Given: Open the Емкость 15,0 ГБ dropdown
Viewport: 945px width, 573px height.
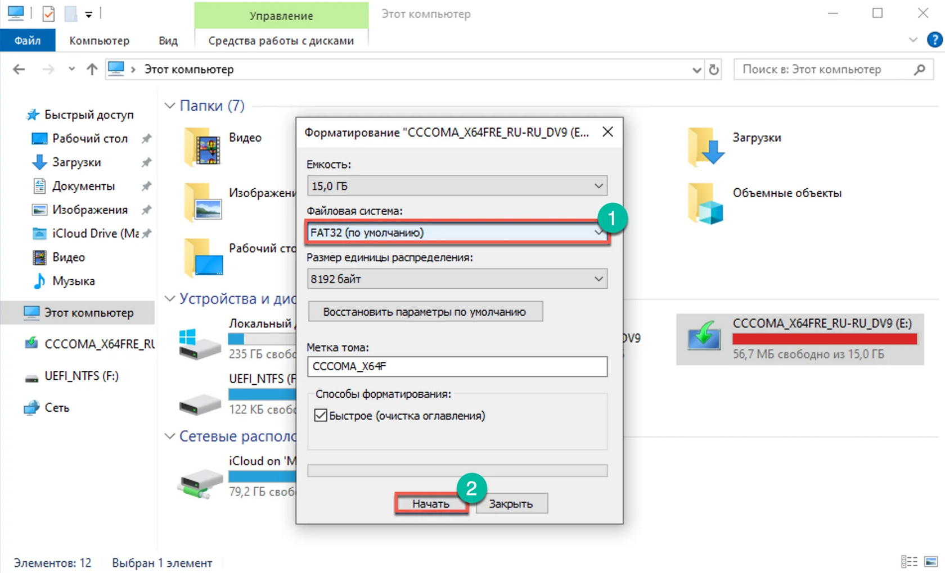Looking at the screenshot, I should [457, 185].
